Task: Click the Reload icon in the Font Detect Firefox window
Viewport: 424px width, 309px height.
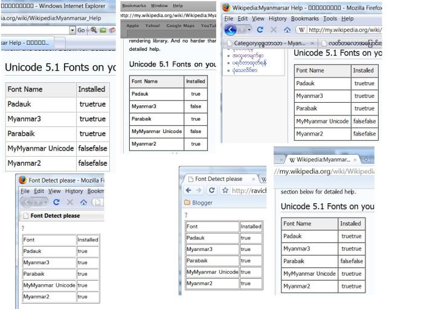Action: click(56, 202)
